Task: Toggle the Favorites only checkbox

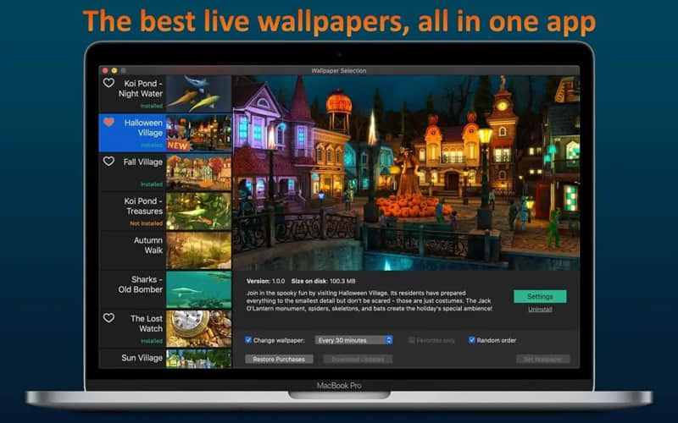Action: click(413, 340)
